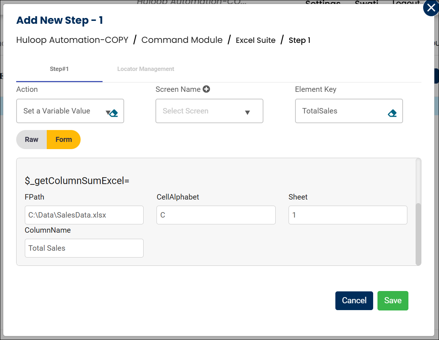Click the form panel scrollbar
Viewport: 439px width, 340px height.
pos(418,233)
